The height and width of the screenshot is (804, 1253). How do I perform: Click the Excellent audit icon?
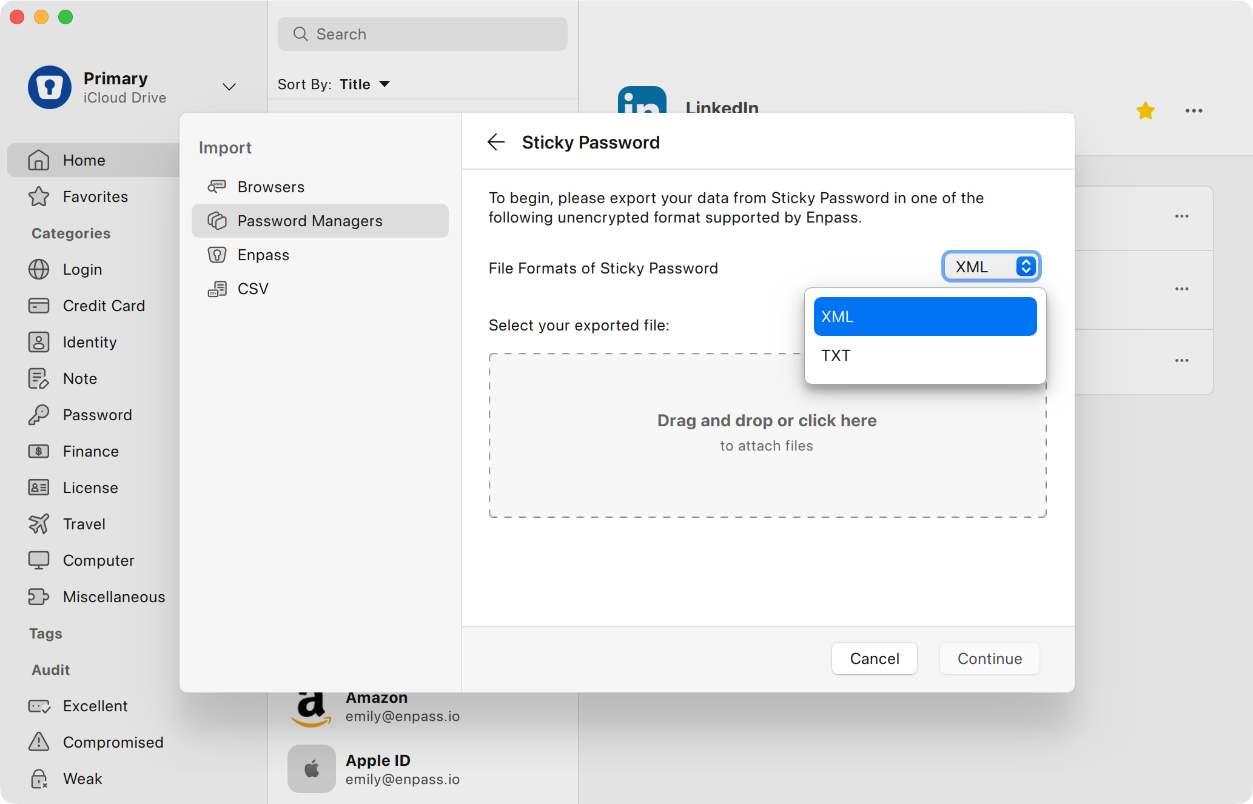[x=39, y=706]
